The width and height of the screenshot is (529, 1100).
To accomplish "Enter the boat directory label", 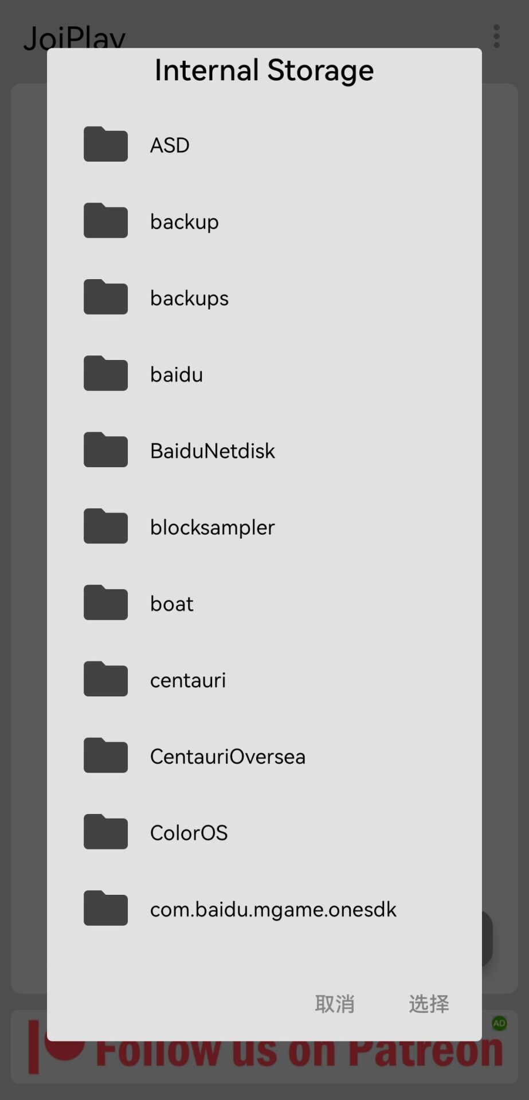I will point(171,604).
